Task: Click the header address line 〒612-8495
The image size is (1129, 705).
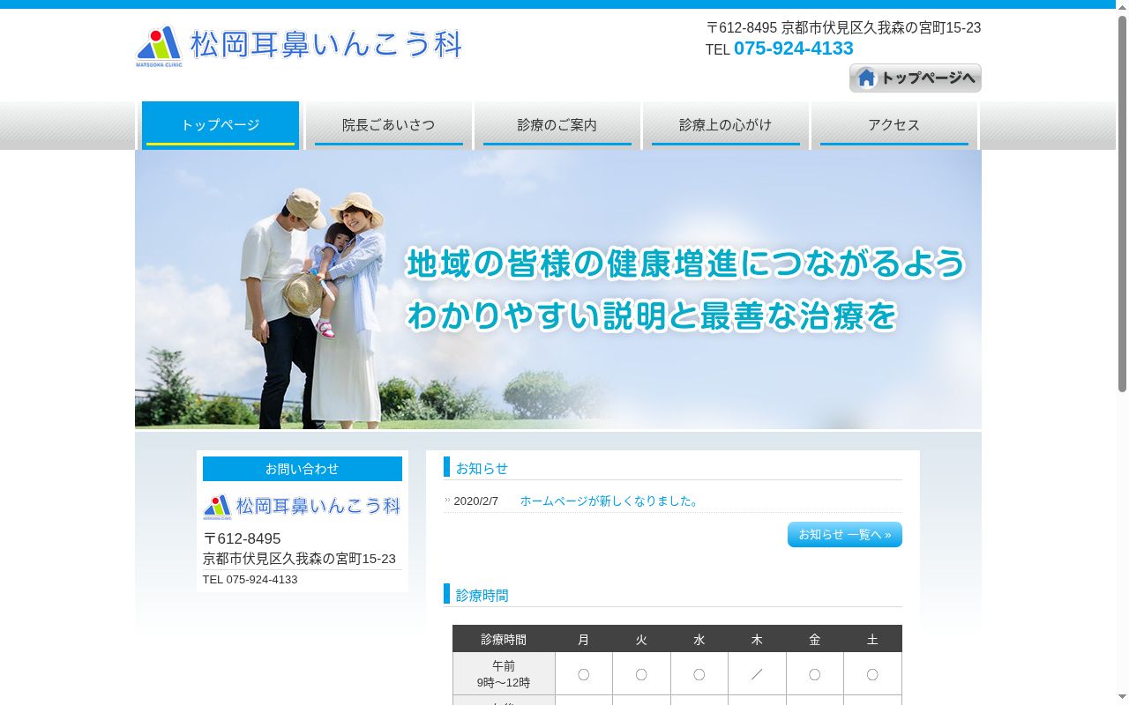Action: tap(843, 27)
